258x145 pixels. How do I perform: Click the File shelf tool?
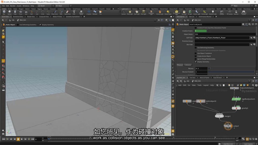coord(100,13)
